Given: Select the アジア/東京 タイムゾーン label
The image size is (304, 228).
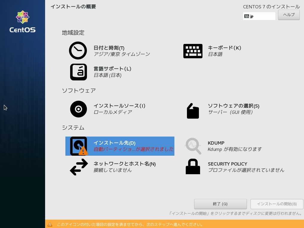Looking at the screenshot, I should 122,54.
